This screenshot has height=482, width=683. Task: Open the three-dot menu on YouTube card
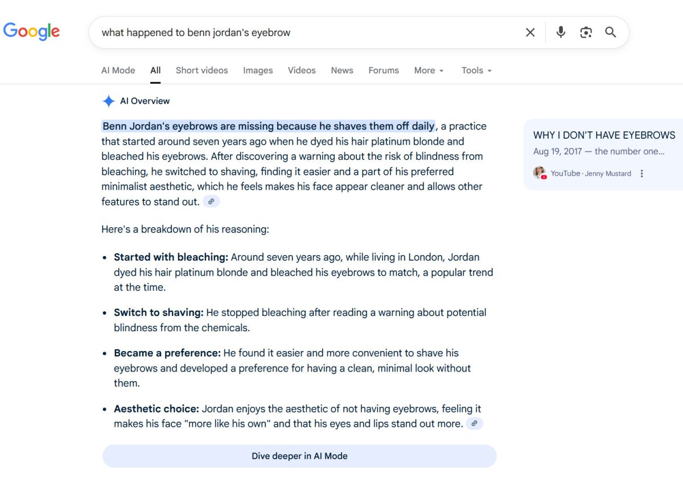[642, 174]
